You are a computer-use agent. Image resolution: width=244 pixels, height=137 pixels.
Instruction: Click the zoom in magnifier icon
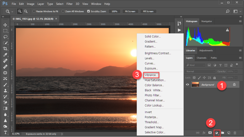[x=20, y=11]
